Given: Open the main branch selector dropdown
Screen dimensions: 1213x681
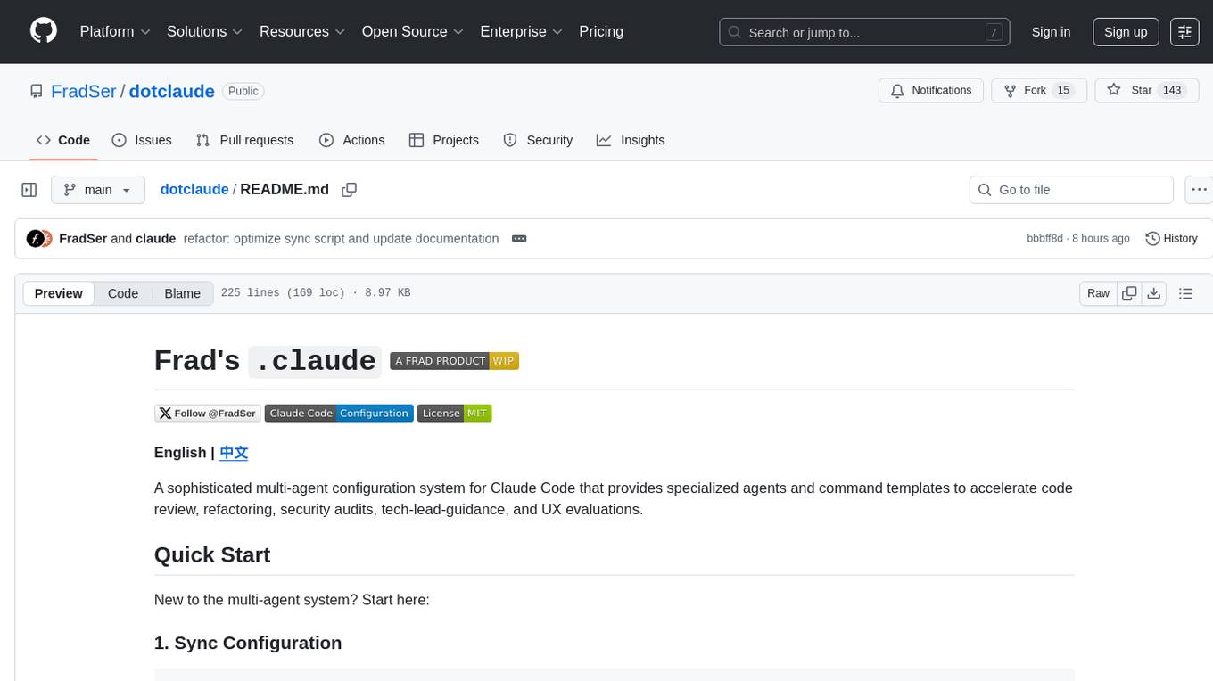Looking at the screenshot, I should [x=97, y=190].
